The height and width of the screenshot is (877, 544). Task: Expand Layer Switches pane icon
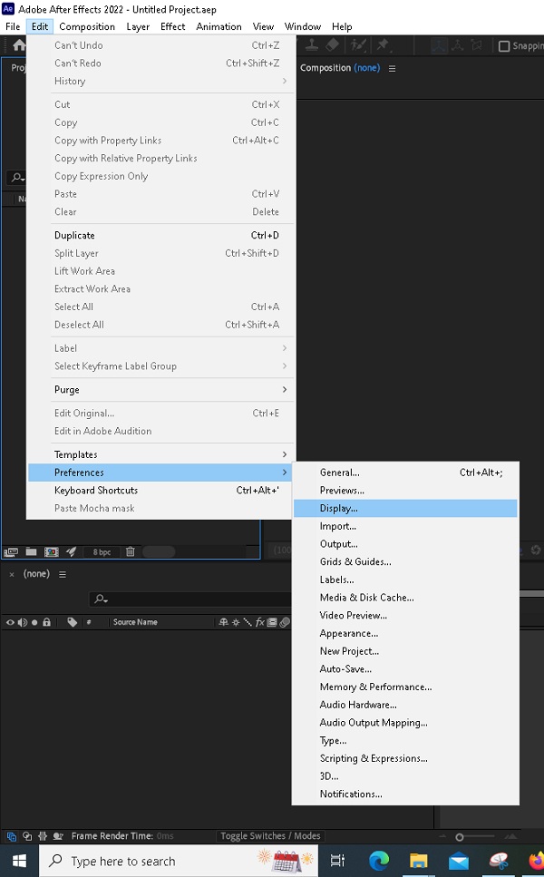pos(11,837)
